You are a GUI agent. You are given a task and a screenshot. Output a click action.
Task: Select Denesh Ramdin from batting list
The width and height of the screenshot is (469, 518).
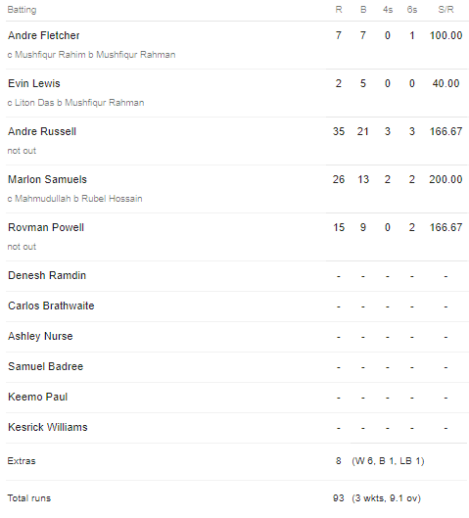point(47,275)
